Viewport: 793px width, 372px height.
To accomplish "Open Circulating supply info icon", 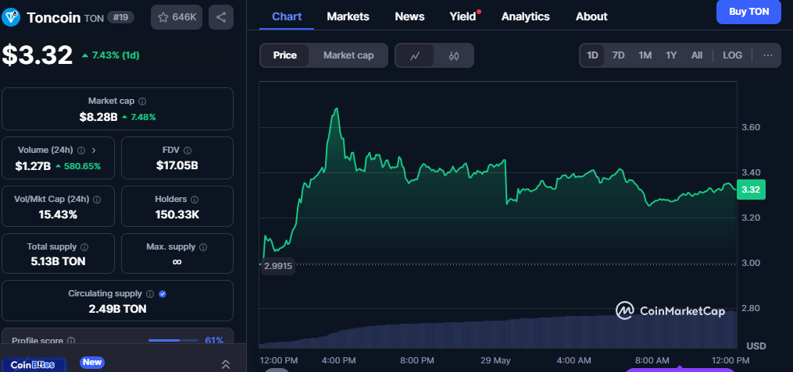I will 150,294.
